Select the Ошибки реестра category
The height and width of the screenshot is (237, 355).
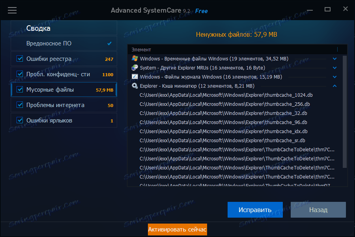[x=64, y=59]
